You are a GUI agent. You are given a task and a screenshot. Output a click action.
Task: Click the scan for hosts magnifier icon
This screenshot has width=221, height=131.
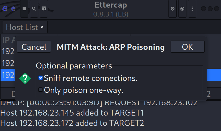tap(34, 9)
